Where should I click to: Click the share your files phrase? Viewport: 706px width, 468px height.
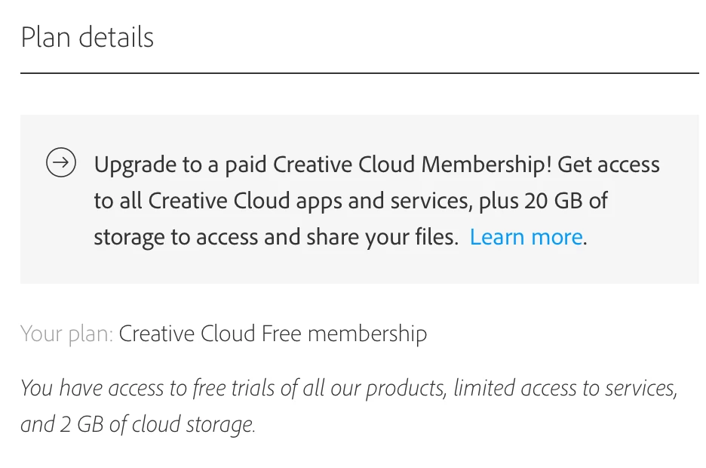[382, 237]
